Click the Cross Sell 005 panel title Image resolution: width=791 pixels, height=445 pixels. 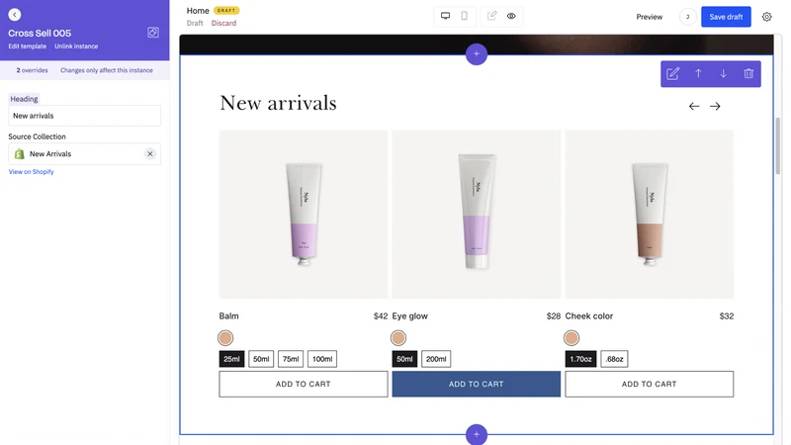tap(40, 33)
